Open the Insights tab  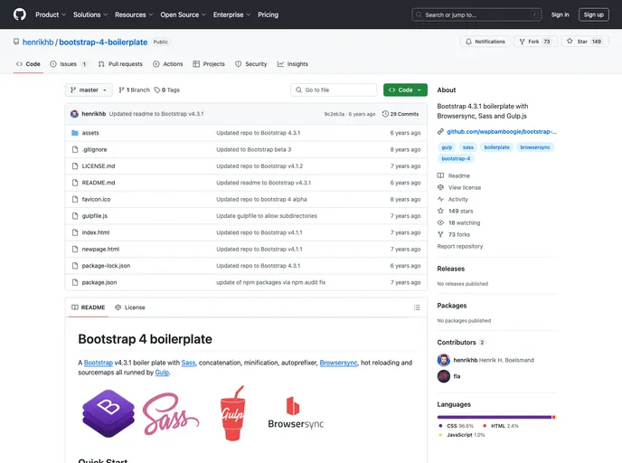[293, 64]
